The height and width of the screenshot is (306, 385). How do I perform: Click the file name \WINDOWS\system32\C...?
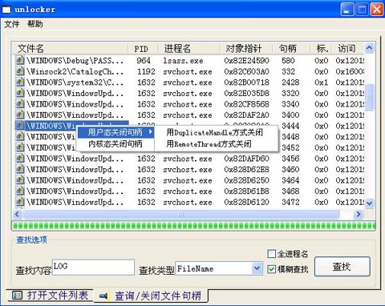(x=75, y=83)
